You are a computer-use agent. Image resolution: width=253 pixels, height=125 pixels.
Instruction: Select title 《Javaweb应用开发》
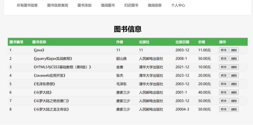(x=49, y=76)
